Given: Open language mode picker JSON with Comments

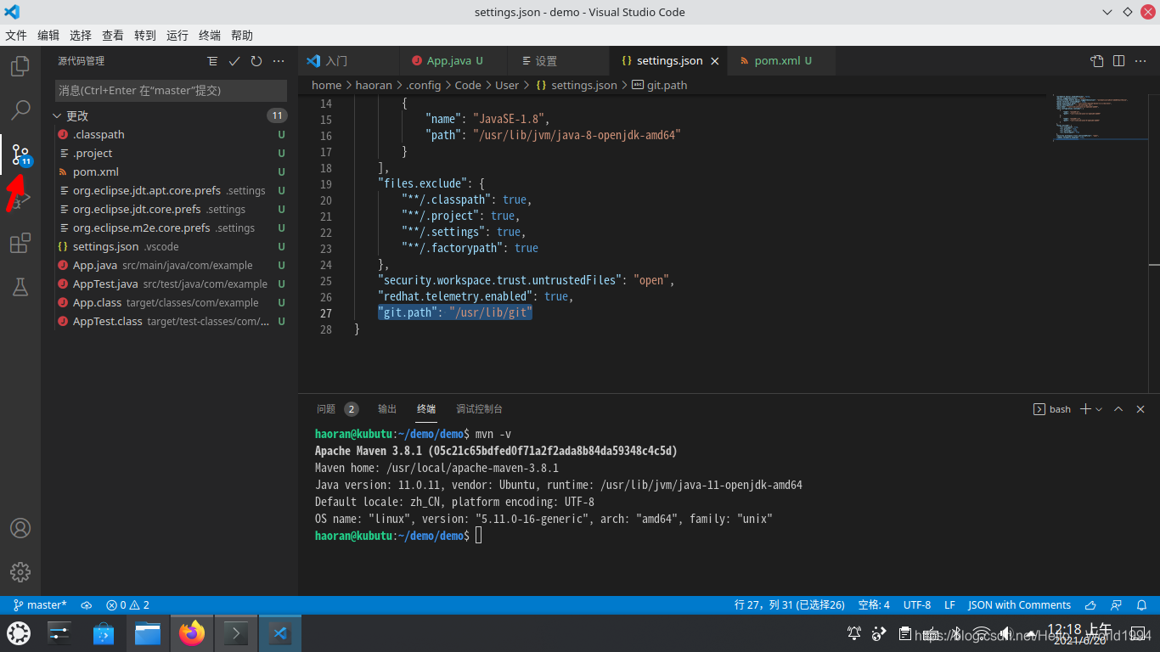Looking at the screenshot, I should 1019,605.
